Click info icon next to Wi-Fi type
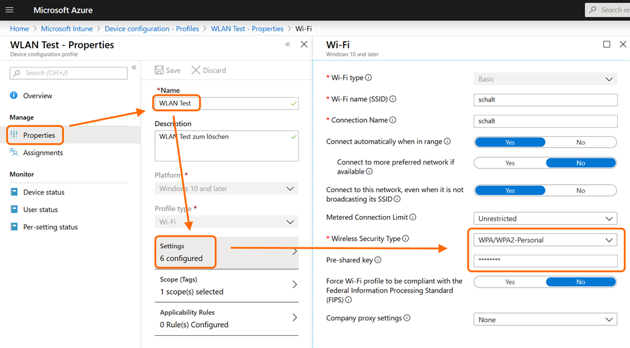This screenshot has height=348, width=630. coord(369,78)
